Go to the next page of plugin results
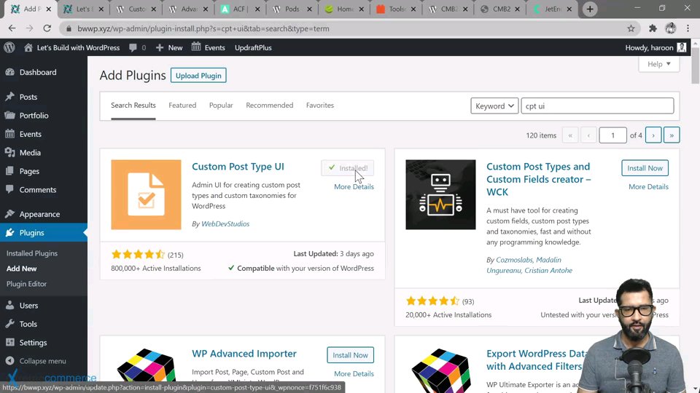Screen dimensions: 700x393 [x=653, y=135]
